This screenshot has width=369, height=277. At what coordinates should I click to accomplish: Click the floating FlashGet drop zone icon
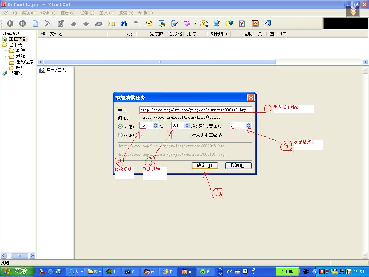pos(353,10)
